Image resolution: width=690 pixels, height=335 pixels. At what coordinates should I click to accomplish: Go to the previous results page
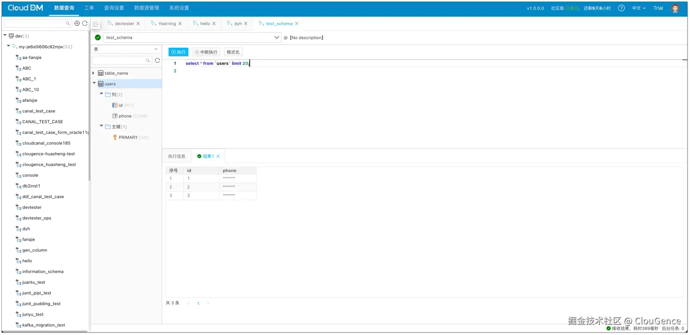click(188, 303)
